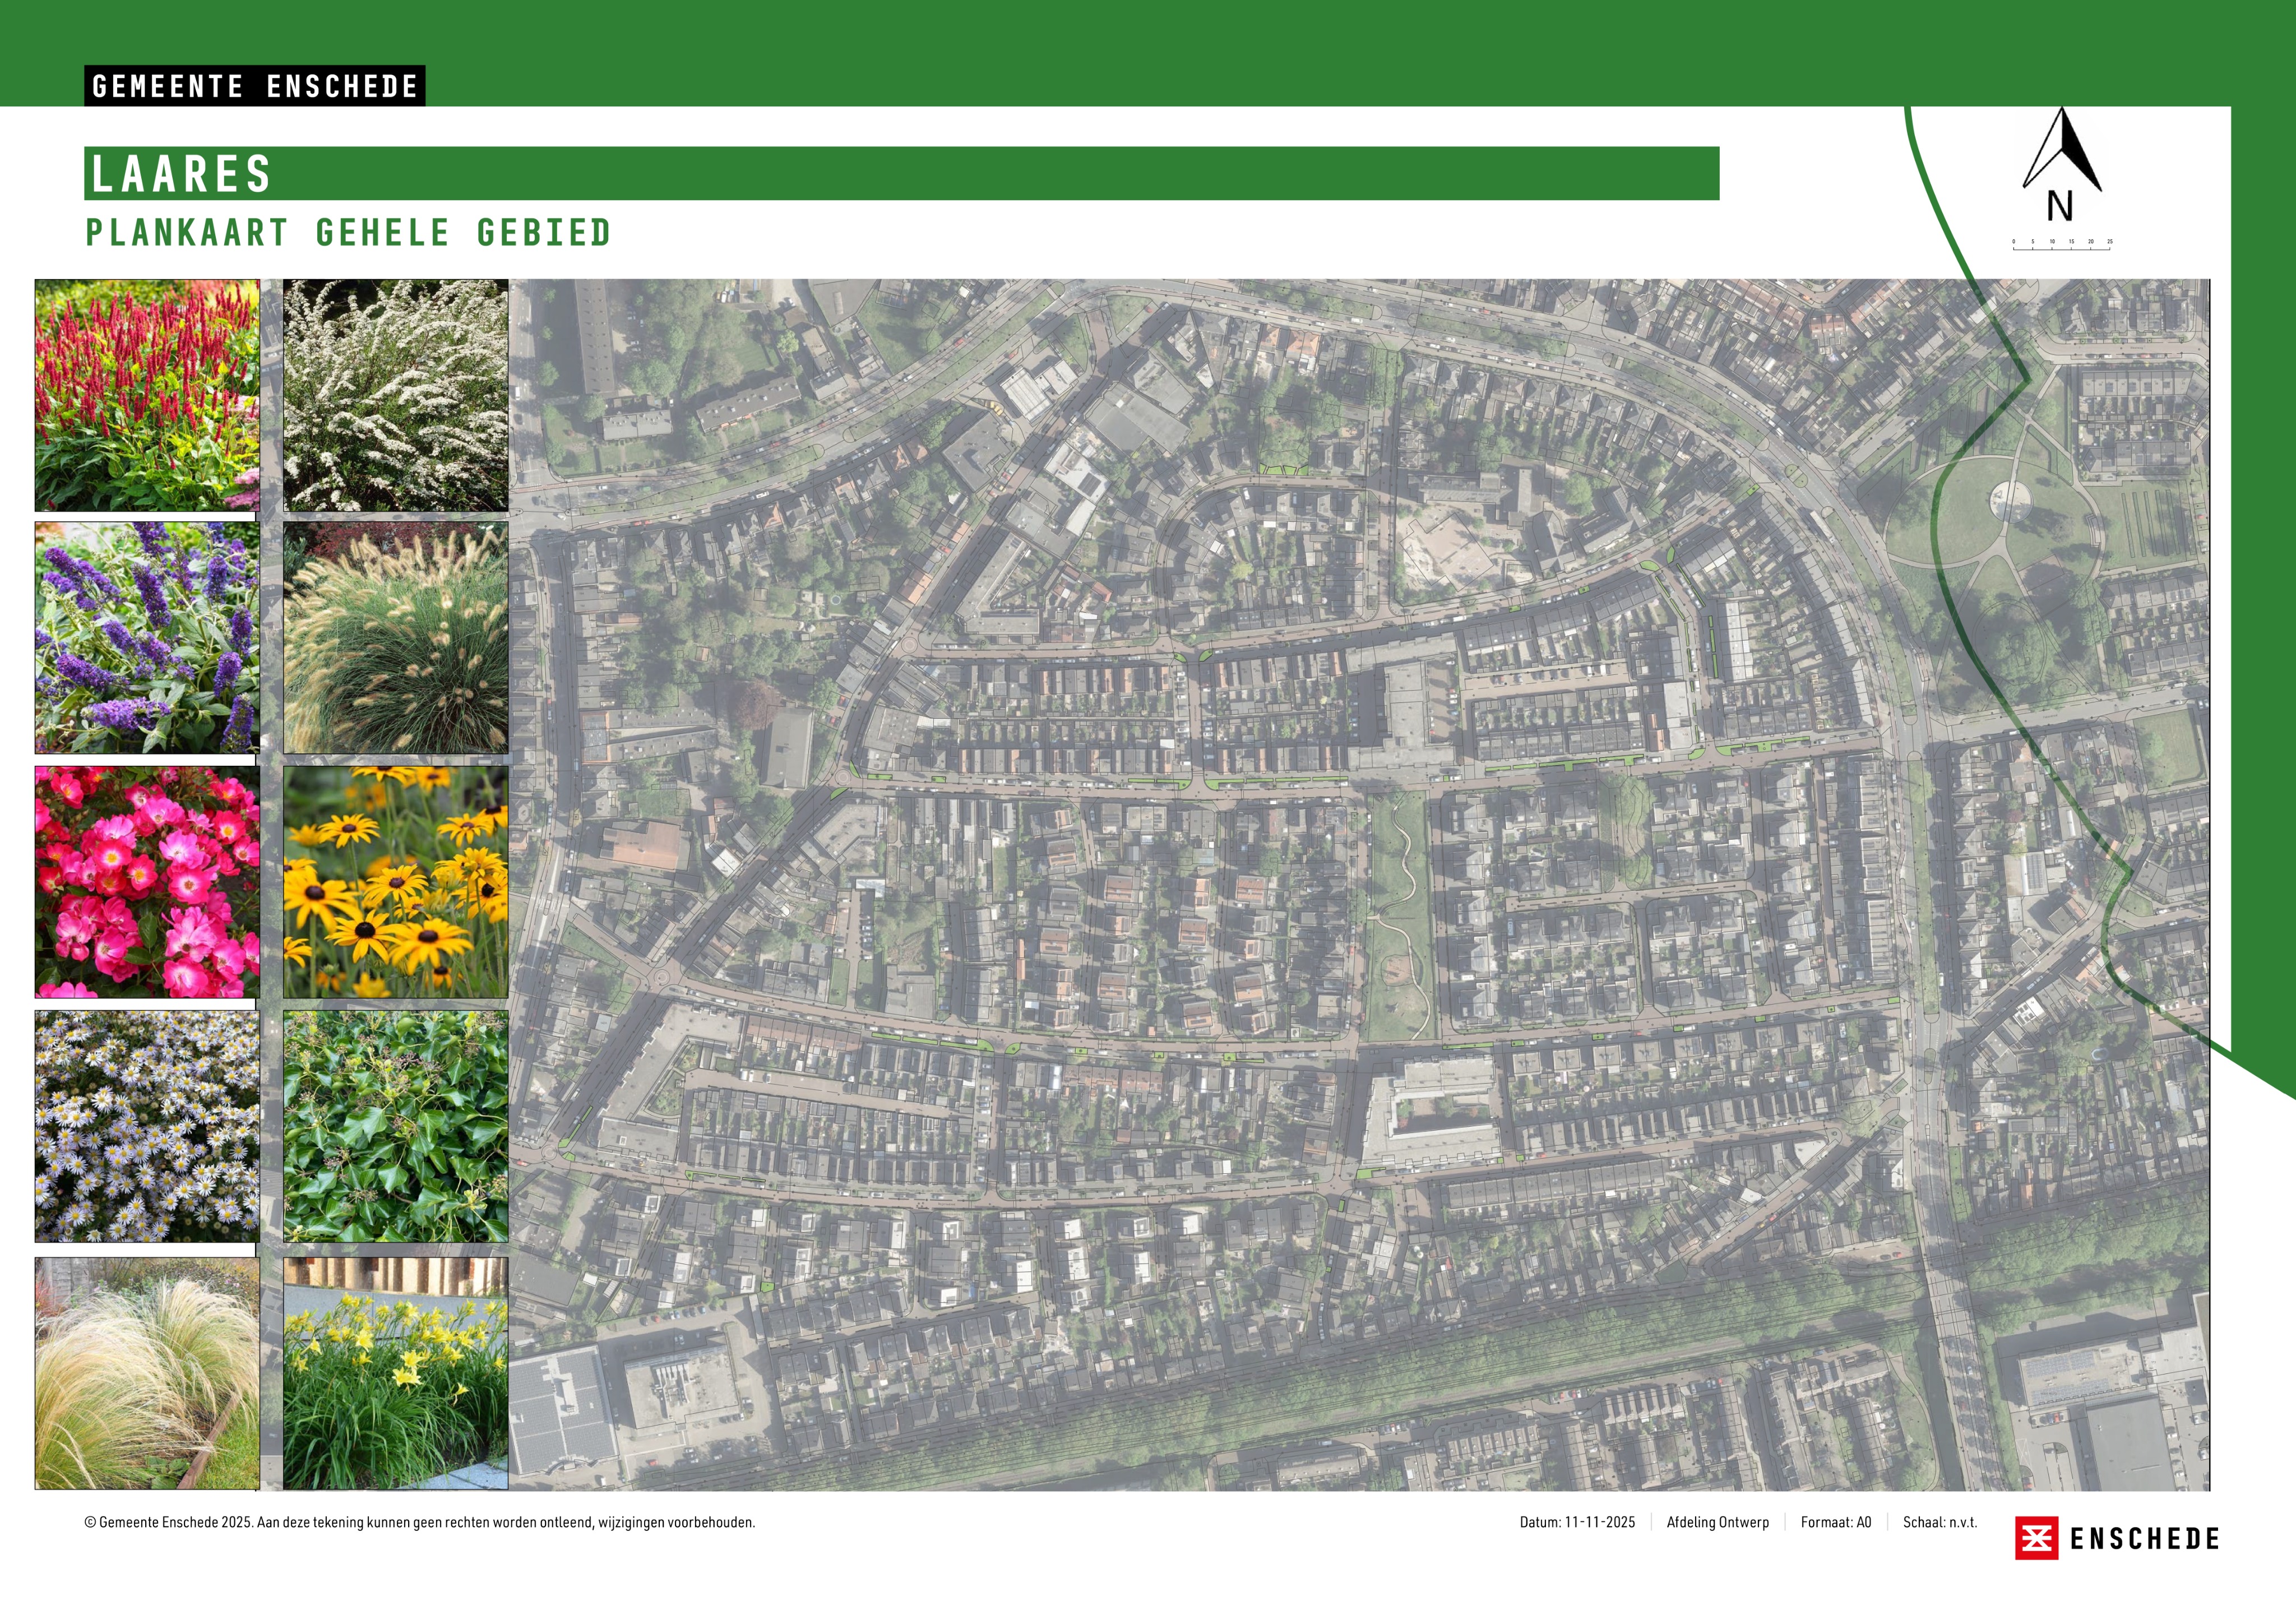The height and width of the screenshot is (1624, 2296).
Task: Click the Enschede logo emblem
Action: click(2036, 1538)
